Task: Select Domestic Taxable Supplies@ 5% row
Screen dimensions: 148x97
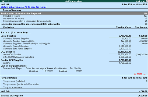Action: (x=74, y=41)
